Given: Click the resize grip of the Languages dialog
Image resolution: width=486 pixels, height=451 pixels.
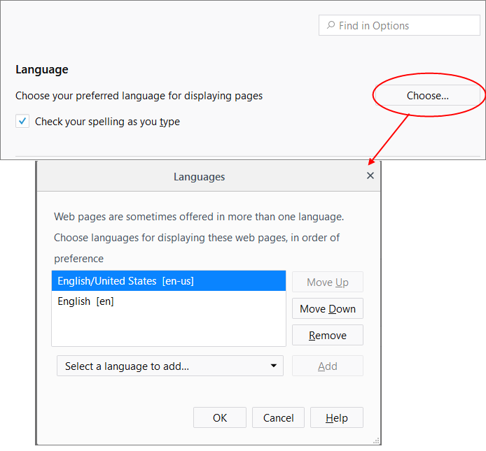Looking at the screenshot, I should pyautogui.click(x=376, y=441).
